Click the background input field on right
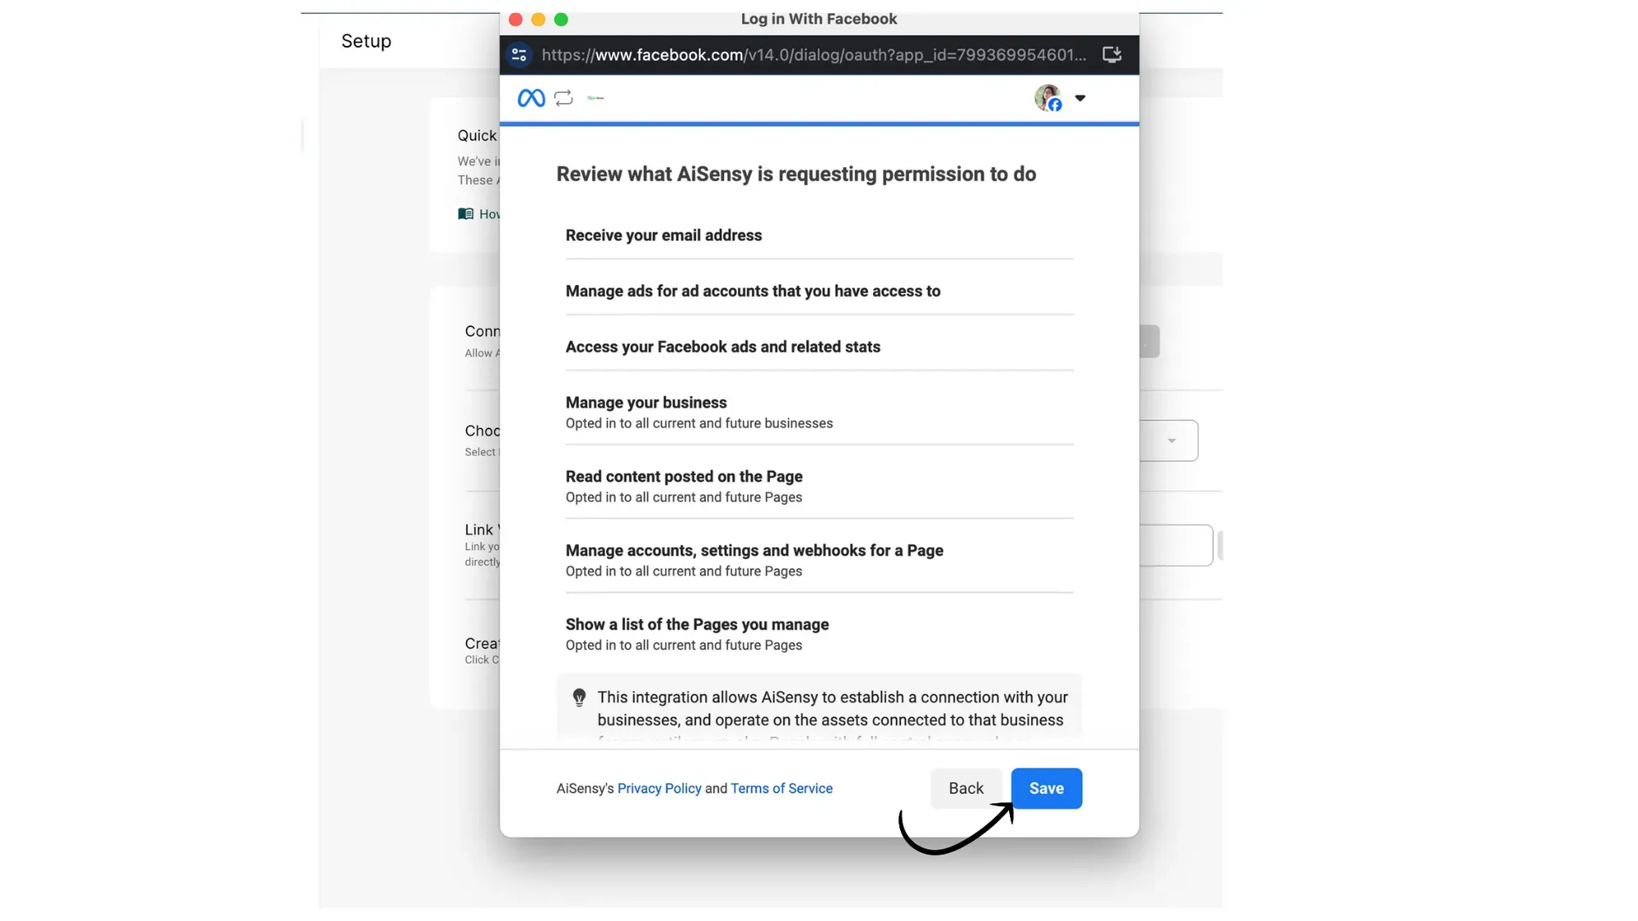This screenshot has width=1638, height=921. [1175, 545]
